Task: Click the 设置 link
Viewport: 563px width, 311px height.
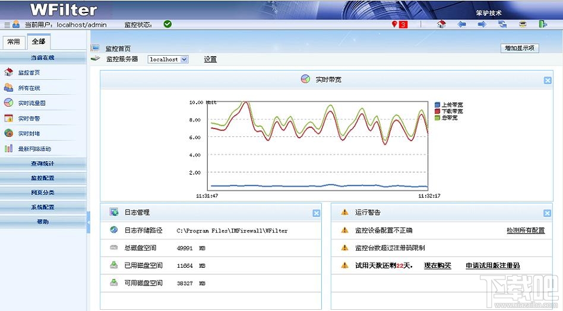Action: point(210,59)
